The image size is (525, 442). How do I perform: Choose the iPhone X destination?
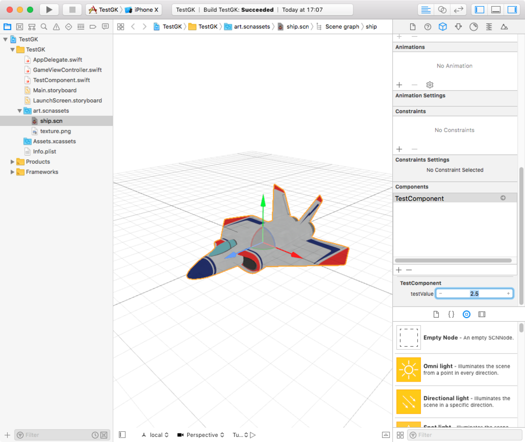[142, 10]
